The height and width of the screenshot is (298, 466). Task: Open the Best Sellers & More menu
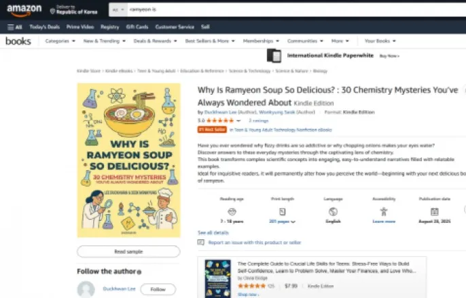click(x=210, y=41)
